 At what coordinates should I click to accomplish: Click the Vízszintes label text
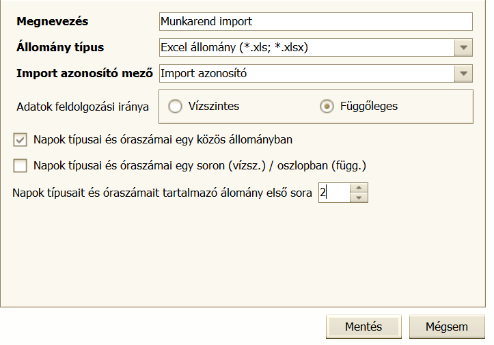pyautogui.click(x=214, y=106)
